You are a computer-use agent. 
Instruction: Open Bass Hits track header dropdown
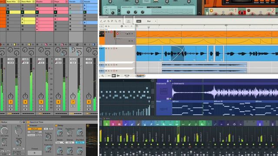tap(19, 2)
